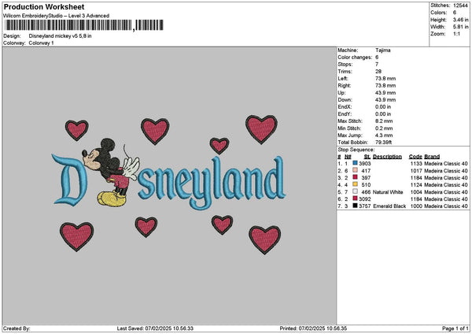Click the Total Bobbin value '79.39ft'
Image resolution: width=472 pixels, height=334 pixels.
click(384, 143)
